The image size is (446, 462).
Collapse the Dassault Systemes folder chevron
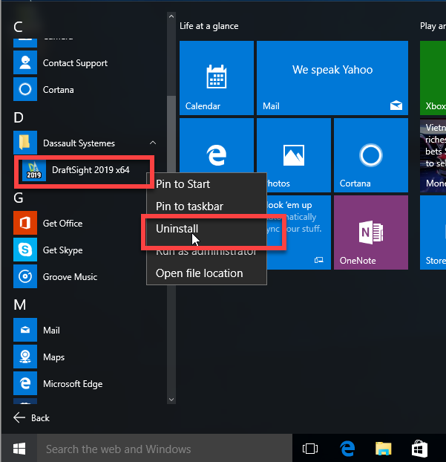pyautogui.click(x=152, y=143)
